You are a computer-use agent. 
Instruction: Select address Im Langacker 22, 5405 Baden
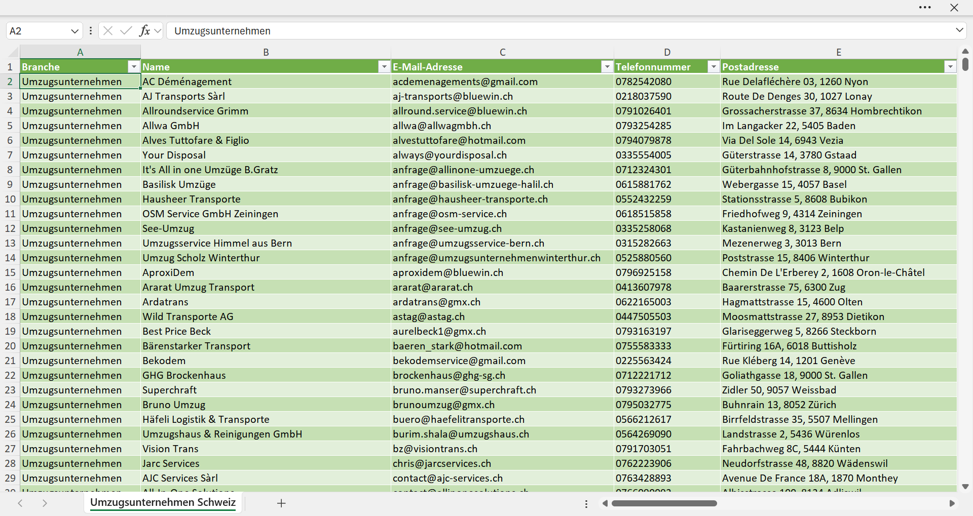pyautogui.click(x=838, y=126)
